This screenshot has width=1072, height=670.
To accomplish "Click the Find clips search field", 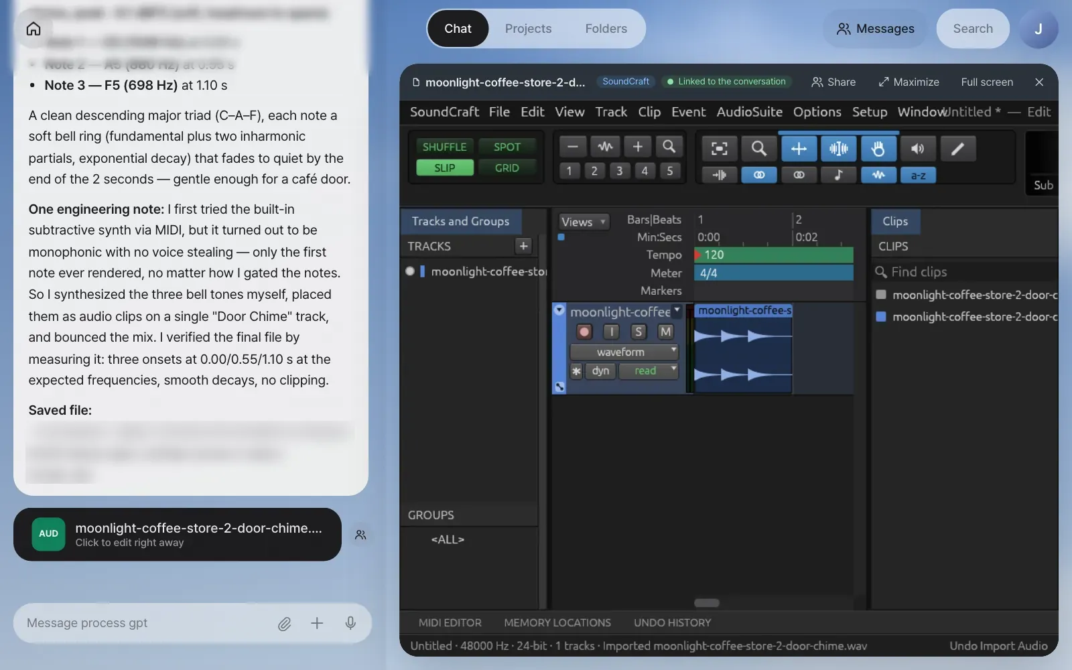I will pos(965,271).
